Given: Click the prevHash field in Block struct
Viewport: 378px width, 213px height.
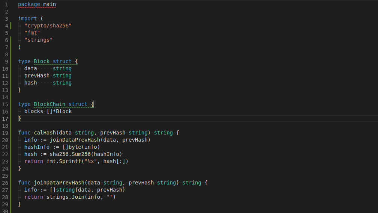Looking at the screenshot, I should (x=37, y=76).
